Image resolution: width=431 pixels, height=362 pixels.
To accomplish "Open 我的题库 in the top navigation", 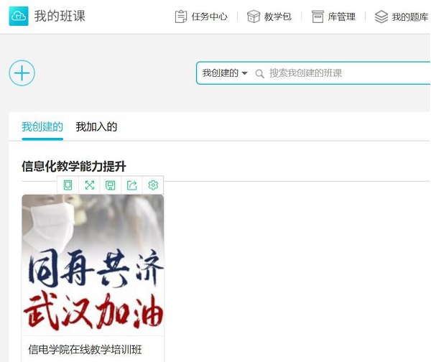I will point(402,17).
